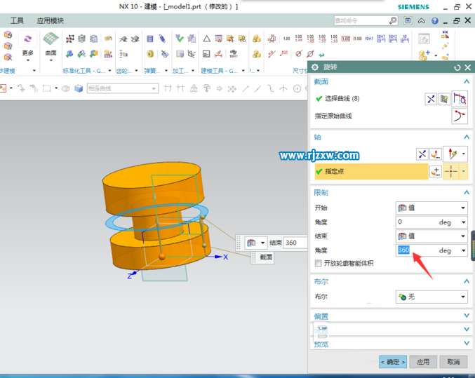
Task: Click the 曲面 surface icon in the ribbon
Action: [x=51, y=39]
